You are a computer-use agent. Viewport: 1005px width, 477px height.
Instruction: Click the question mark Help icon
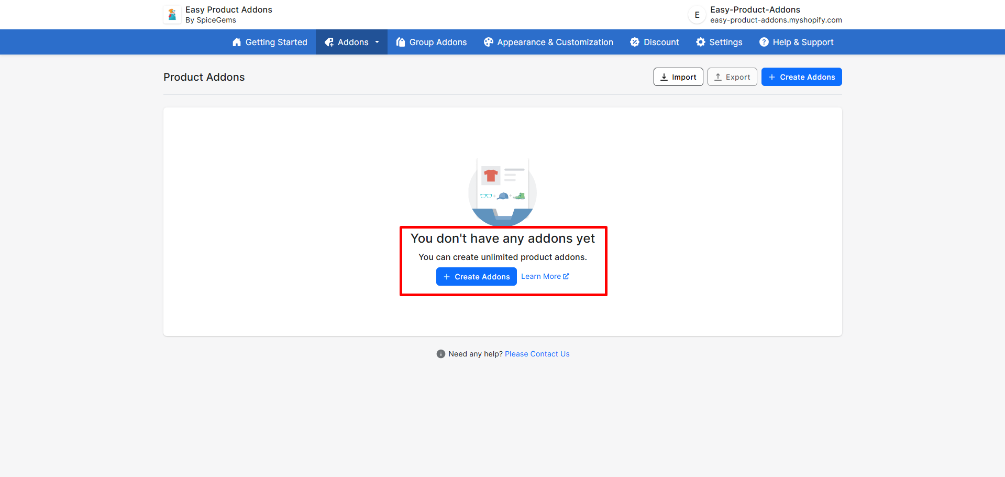764,42
